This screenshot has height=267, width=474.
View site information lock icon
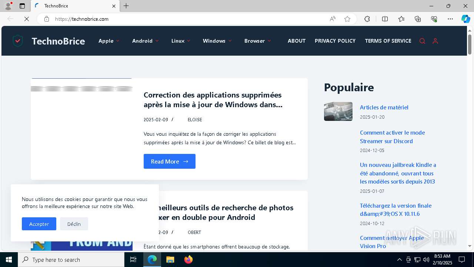[47, 19]
